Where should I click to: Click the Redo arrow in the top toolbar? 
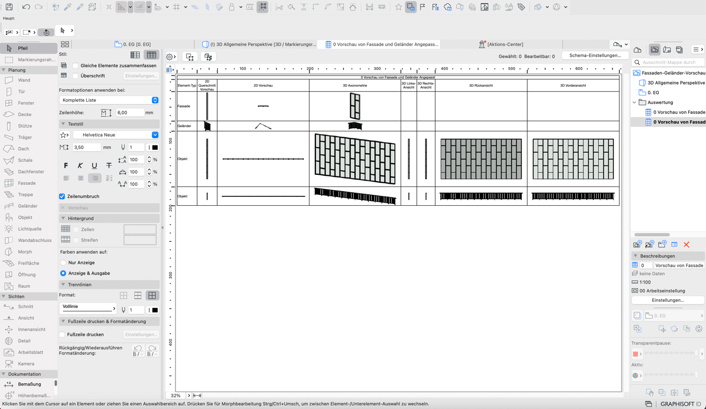38,7
